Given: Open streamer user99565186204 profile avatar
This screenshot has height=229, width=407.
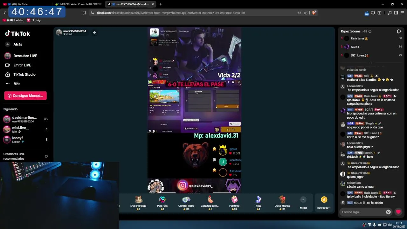Looking at the screenshot, I should click(59, 32).
